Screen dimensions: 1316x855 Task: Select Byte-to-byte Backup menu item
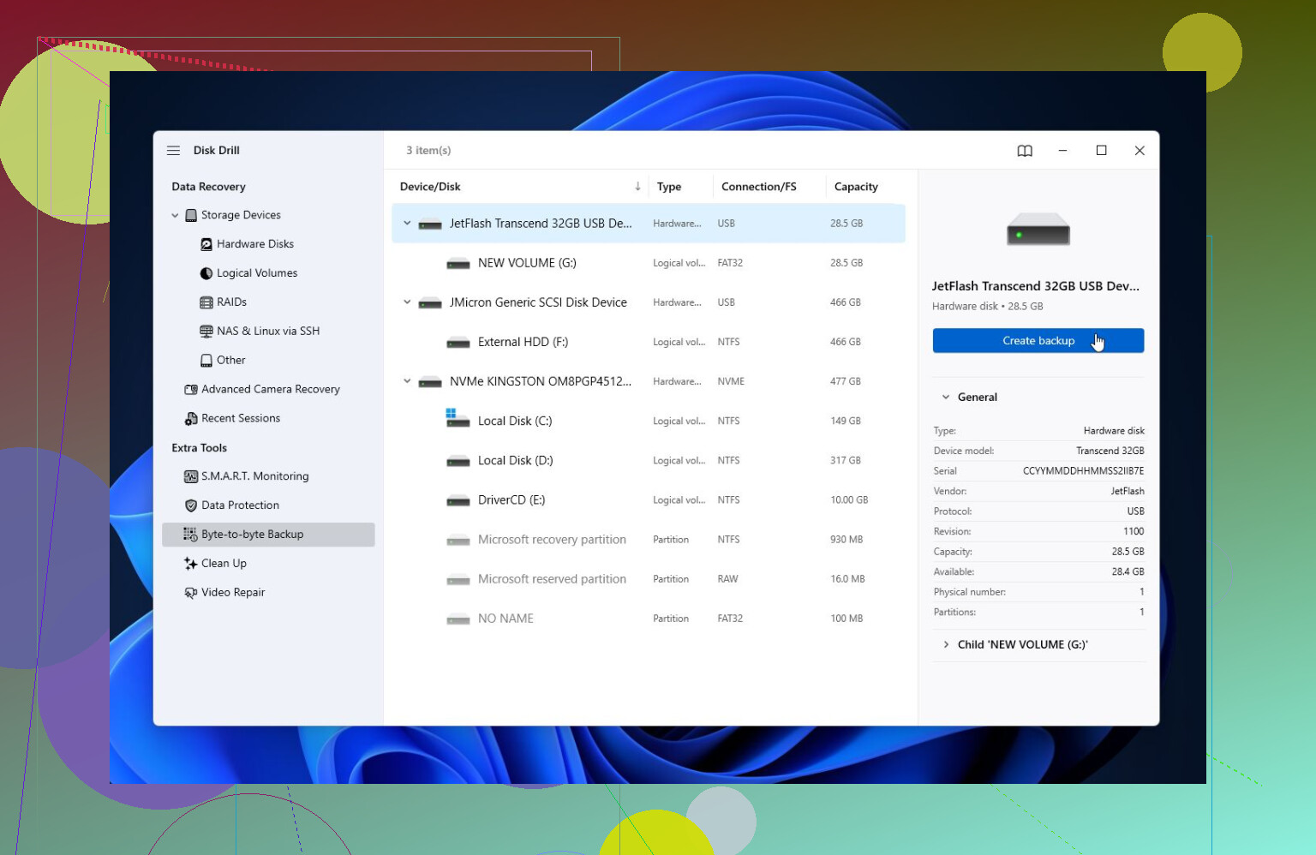[x=268, y=535]
